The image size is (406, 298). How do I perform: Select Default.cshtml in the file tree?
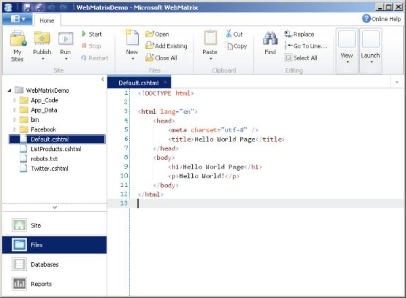pos(57,139)
